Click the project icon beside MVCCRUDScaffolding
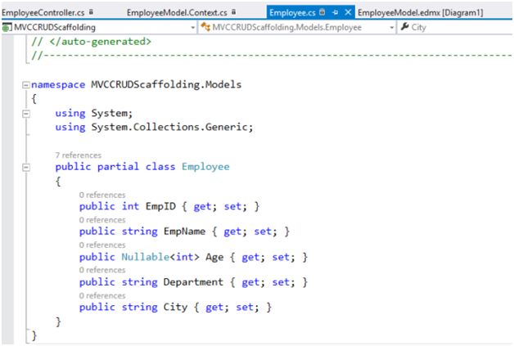Viewport: 514px width, 346px height. [x=7, y=28]
